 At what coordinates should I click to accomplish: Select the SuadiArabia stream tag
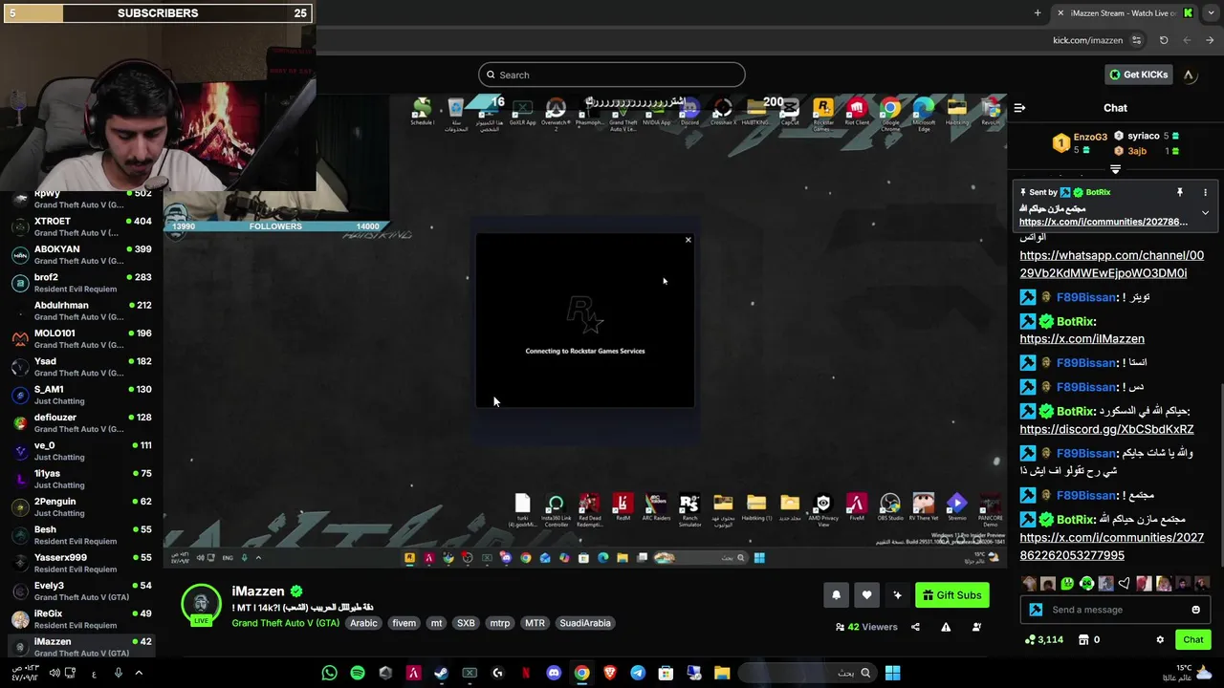[x=585, y=623]
